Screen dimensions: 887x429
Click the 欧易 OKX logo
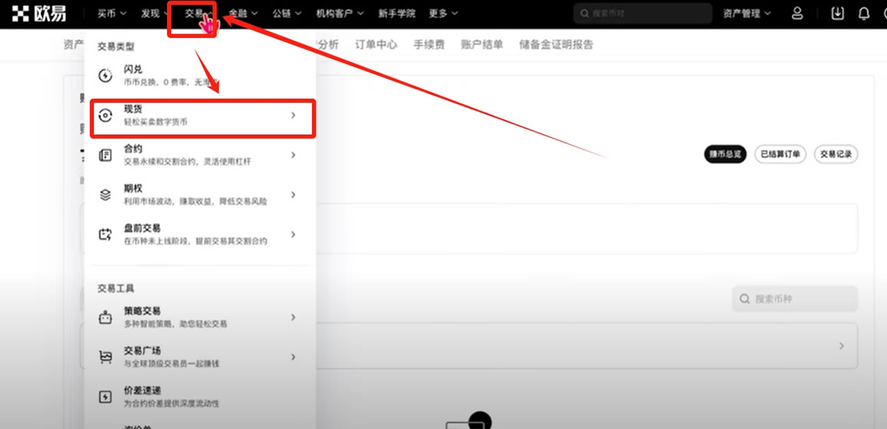pyautogui.click(x=38, y=14)
